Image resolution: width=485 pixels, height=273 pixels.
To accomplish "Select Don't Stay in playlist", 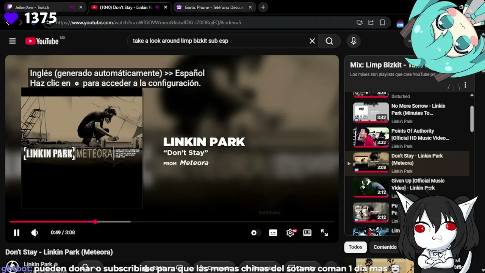I will click(407, 163).
